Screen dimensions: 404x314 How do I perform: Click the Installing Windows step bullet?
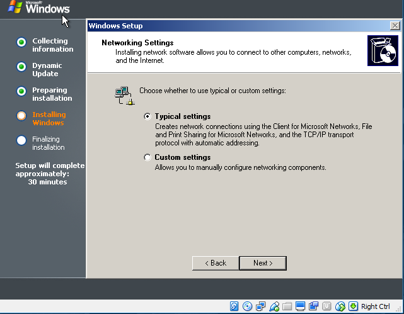click(21, 116)
